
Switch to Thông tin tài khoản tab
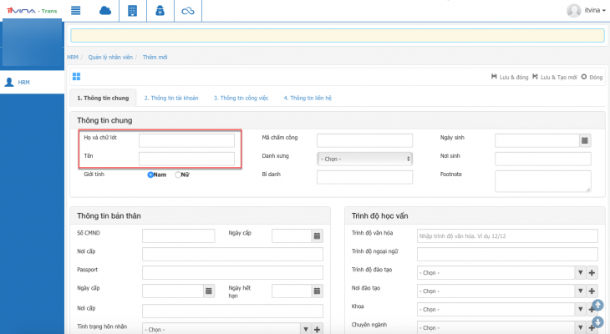[170, 98]
